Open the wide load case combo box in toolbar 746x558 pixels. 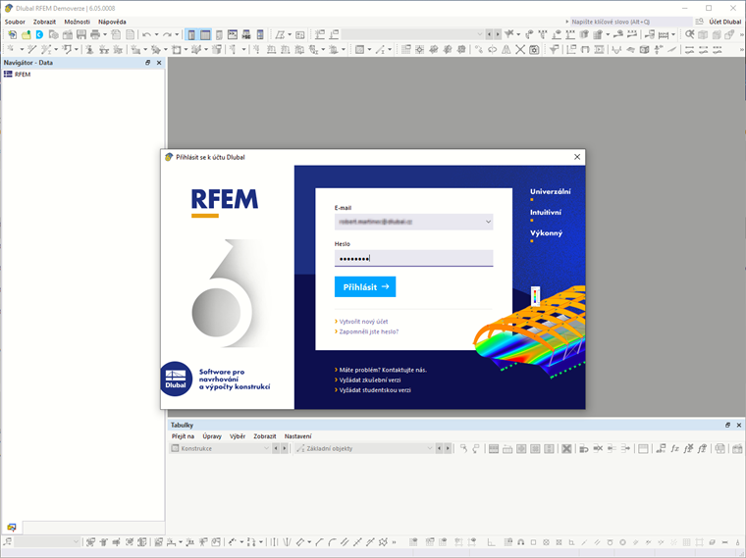[x=412, y=34]
